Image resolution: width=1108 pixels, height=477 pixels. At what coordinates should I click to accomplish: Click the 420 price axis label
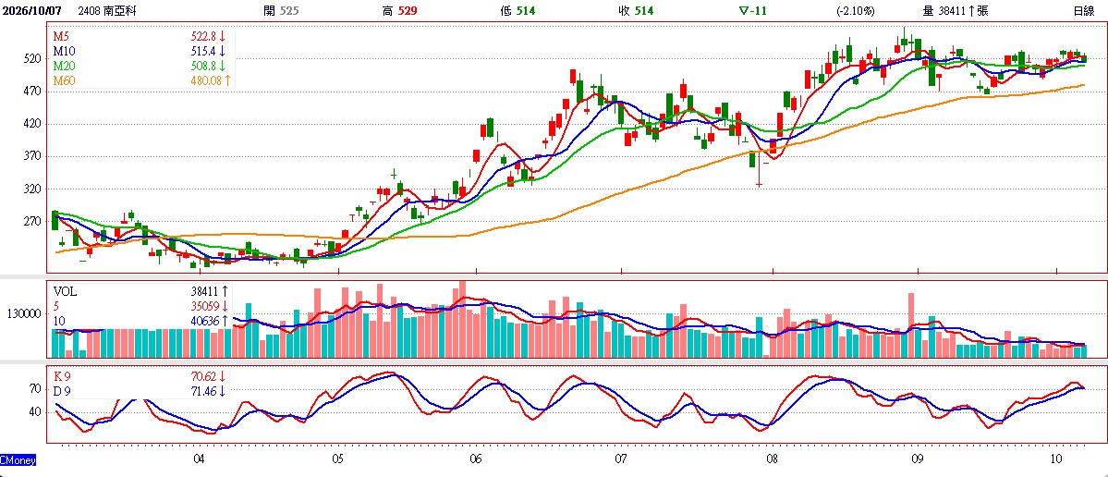coord(34,124)
